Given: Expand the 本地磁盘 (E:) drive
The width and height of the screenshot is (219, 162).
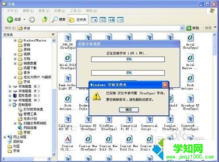Looking at the screenshot, I should (x=10, y=86).
